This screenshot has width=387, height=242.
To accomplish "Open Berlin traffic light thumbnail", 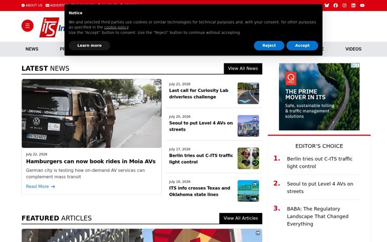I will click(x=248, y=158).
